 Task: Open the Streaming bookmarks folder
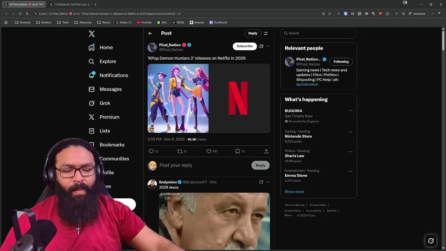pyautogui.click(x=83, y=22)
